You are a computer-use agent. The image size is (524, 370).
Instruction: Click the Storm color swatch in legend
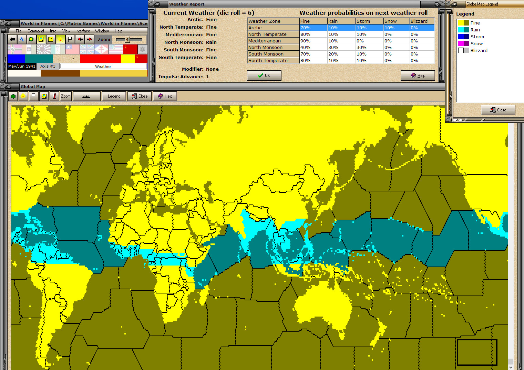point(463,37)
